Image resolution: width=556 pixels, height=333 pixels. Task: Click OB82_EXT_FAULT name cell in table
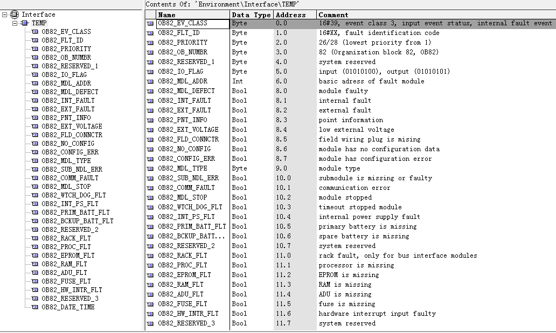(193, 110)
